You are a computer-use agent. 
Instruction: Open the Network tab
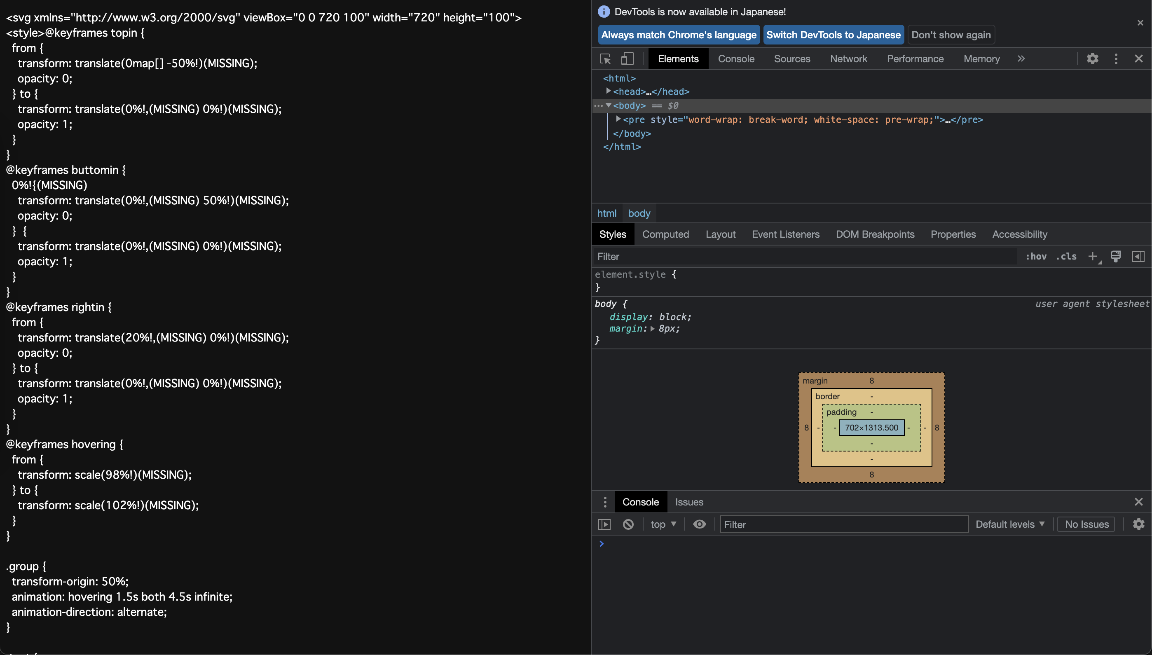point(848,59)
